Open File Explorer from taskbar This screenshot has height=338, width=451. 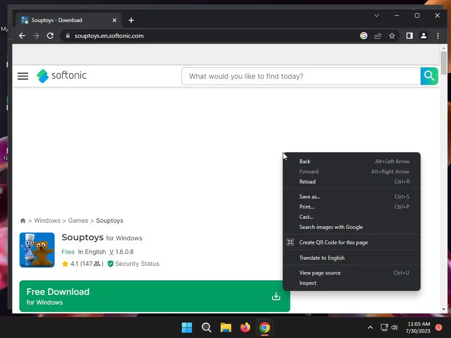(x=226, y=327)
